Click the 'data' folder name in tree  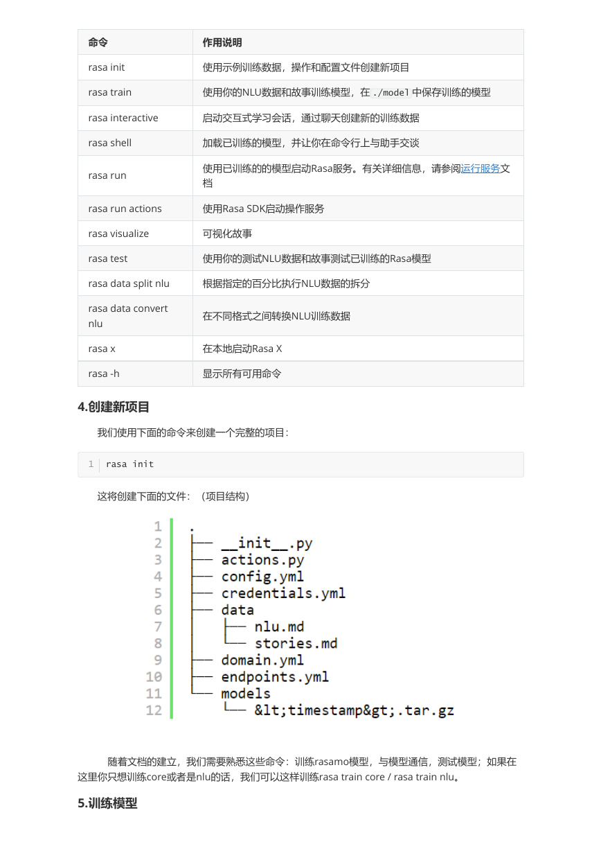[x=237, y=610]
